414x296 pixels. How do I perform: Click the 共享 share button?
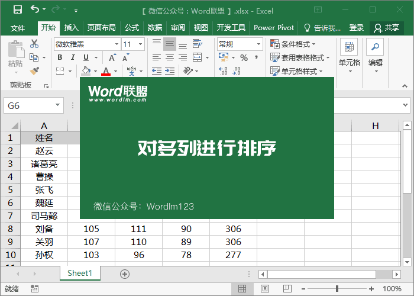pos(387,28)
